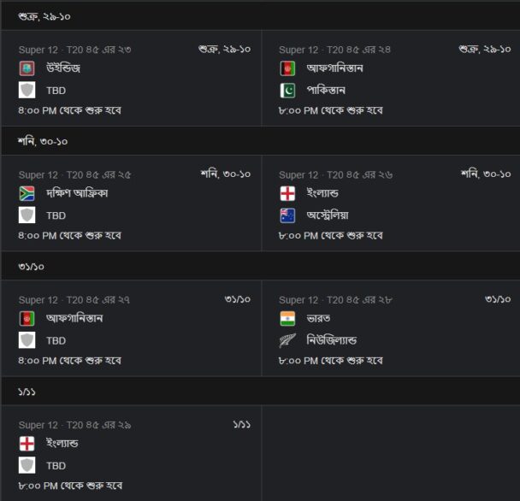The image size is (520, 501).
Task: Click the New Zealand silver fern logo
Action: tap(287, 340)
